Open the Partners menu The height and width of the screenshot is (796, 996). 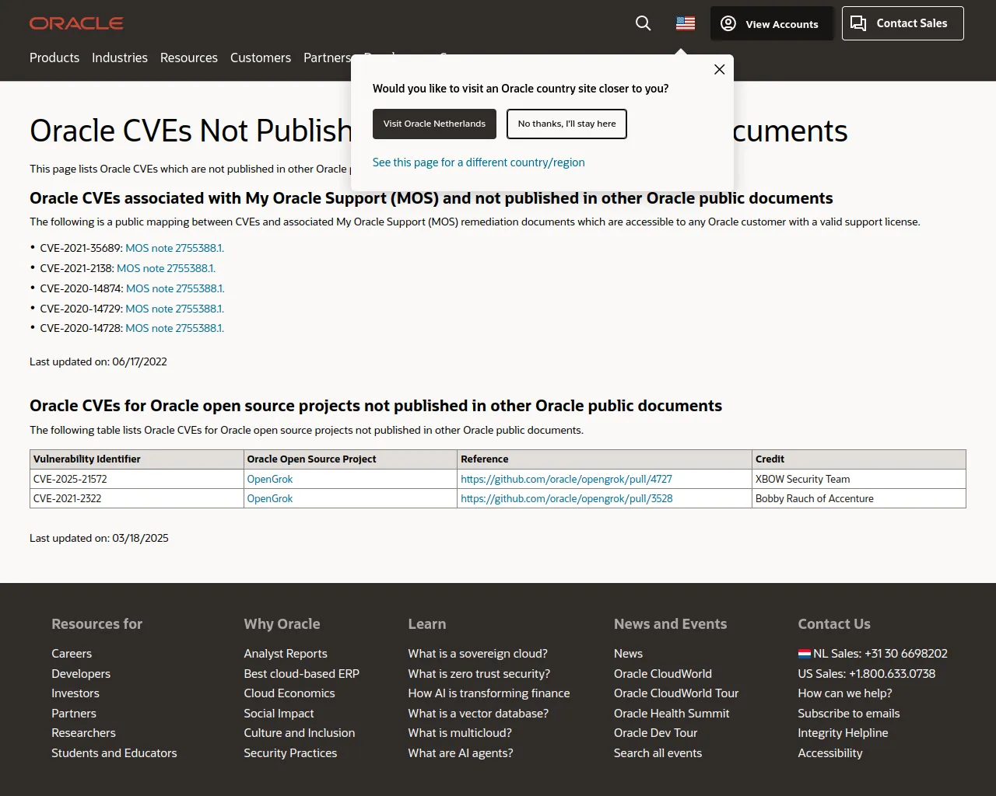point(327,58)
